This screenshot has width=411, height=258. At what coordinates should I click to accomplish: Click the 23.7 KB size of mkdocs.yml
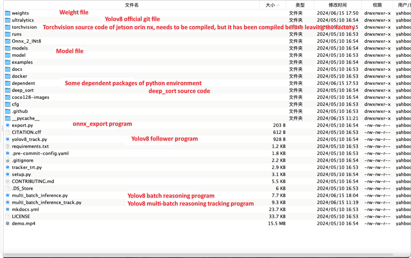coord(277,210)
